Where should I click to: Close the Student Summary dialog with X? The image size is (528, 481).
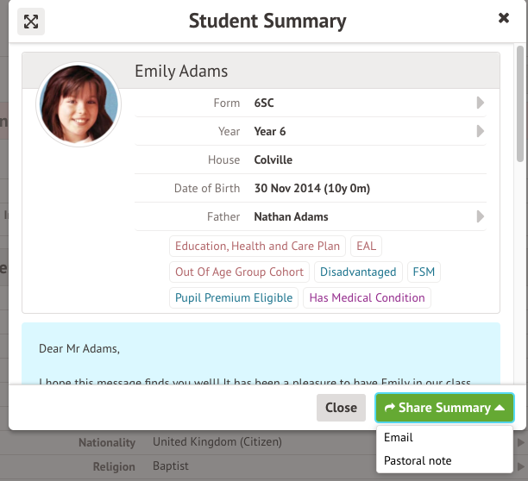pos(504,18)
